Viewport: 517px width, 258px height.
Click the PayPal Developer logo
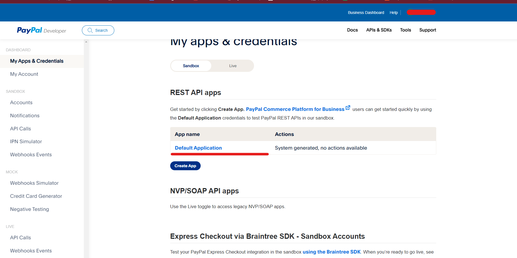41,30
